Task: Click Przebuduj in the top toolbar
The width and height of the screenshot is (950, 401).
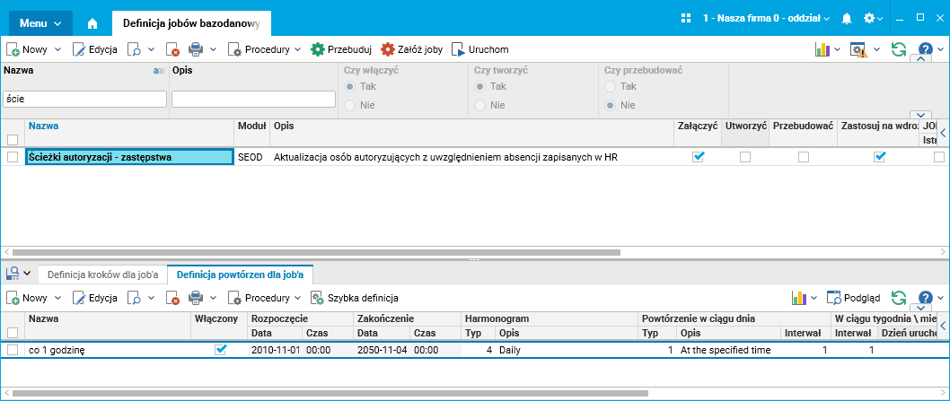Action: [340, 49]
